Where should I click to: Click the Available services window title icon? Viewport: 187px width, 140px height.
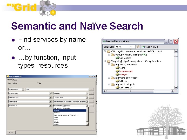[104, 41]
